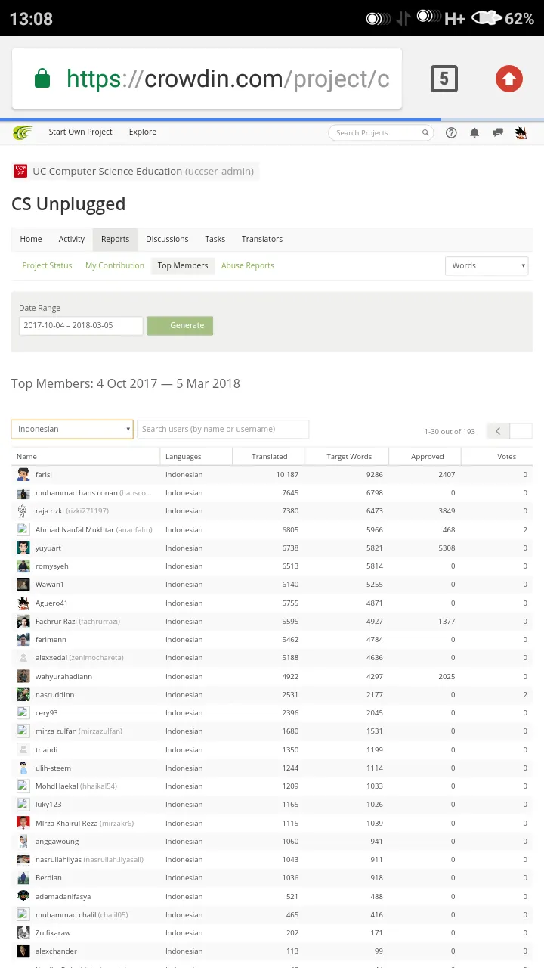Open Abuse Reports sub-tab
The width and height of the screenshot is (544, 968).
pyautogui.click(x=248, y=265)
